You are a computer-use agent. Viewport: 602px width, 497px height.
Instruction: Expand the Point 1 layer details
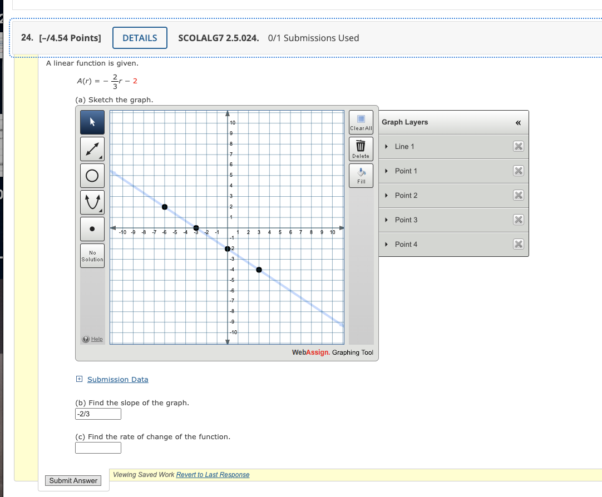386,171
